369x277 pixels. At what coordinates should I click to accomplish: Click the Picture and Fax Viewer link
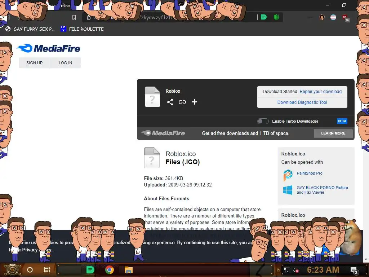(x=322, y=190)
